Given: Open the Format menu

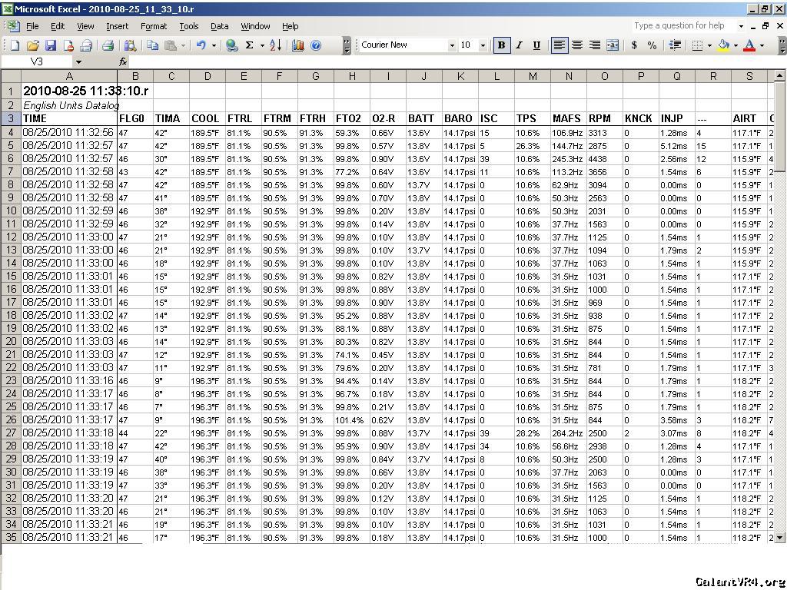Looking at the screenshot, I should click(x=154, y=26).
